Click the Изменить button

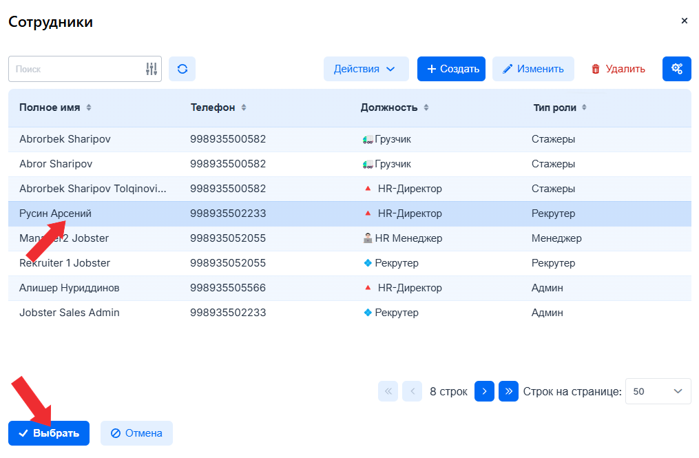pos(533,69)
